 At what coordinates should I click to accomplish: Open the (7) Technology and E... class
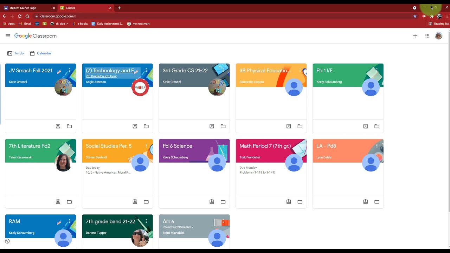(x=110, y=71)
